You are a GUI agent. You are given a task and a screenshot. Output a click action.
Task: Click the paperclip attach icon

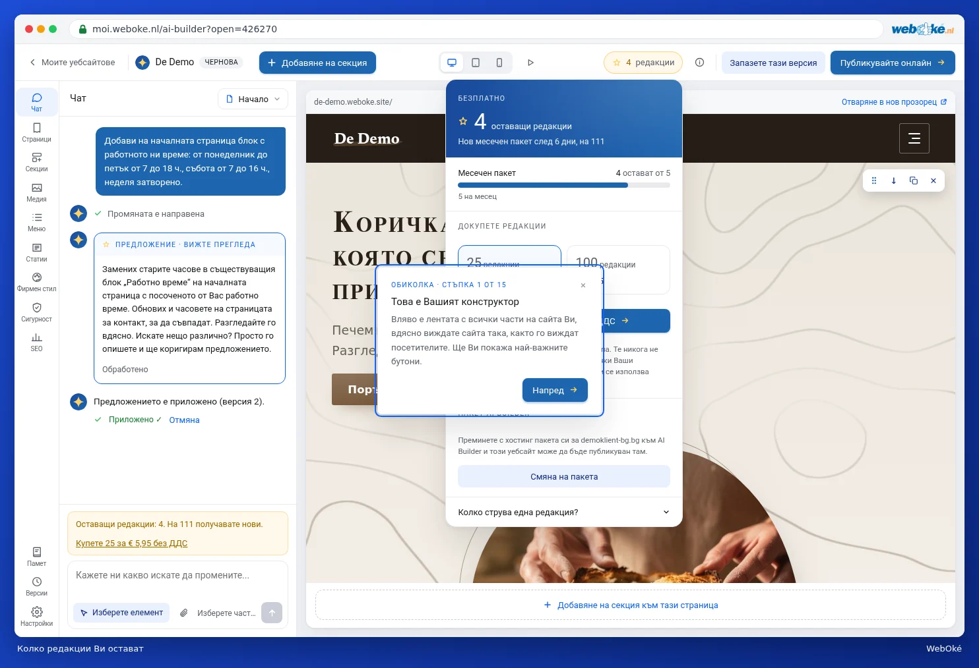click(x=185, y=613)
